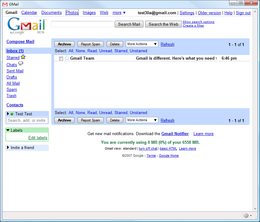Open Documents from the top bar
Image resolution: width=260 pixels, height=222 pixels.
[x=52, y=13]
